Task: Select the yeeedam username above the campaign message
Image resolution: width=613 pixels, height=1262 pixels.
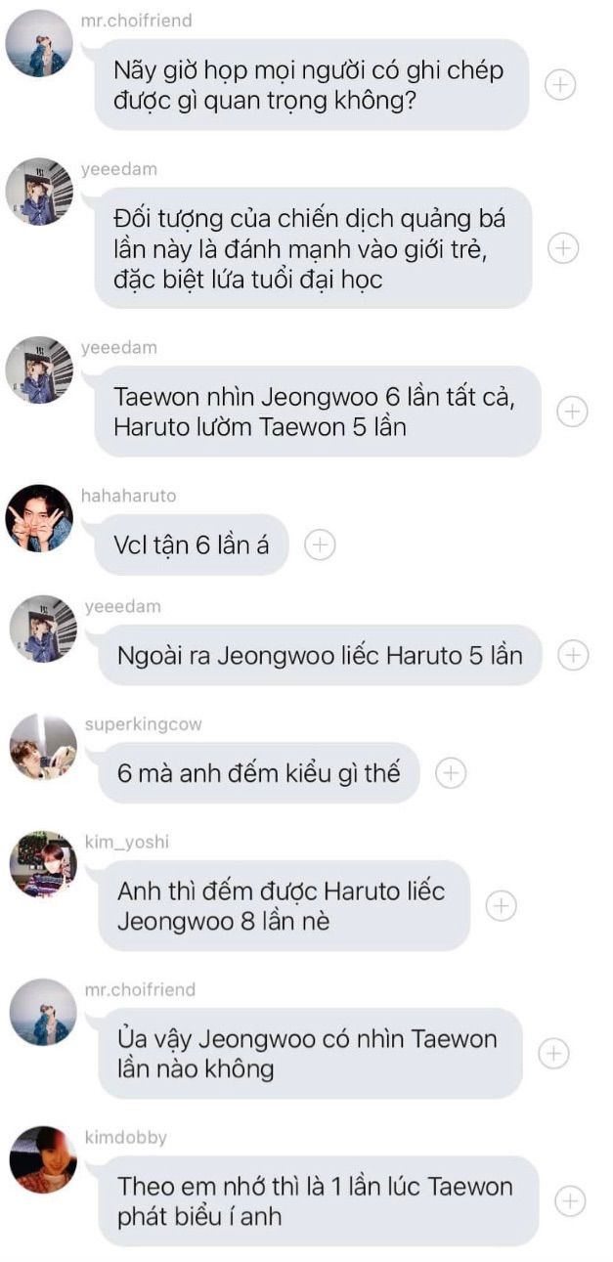Action: [119, 169]
